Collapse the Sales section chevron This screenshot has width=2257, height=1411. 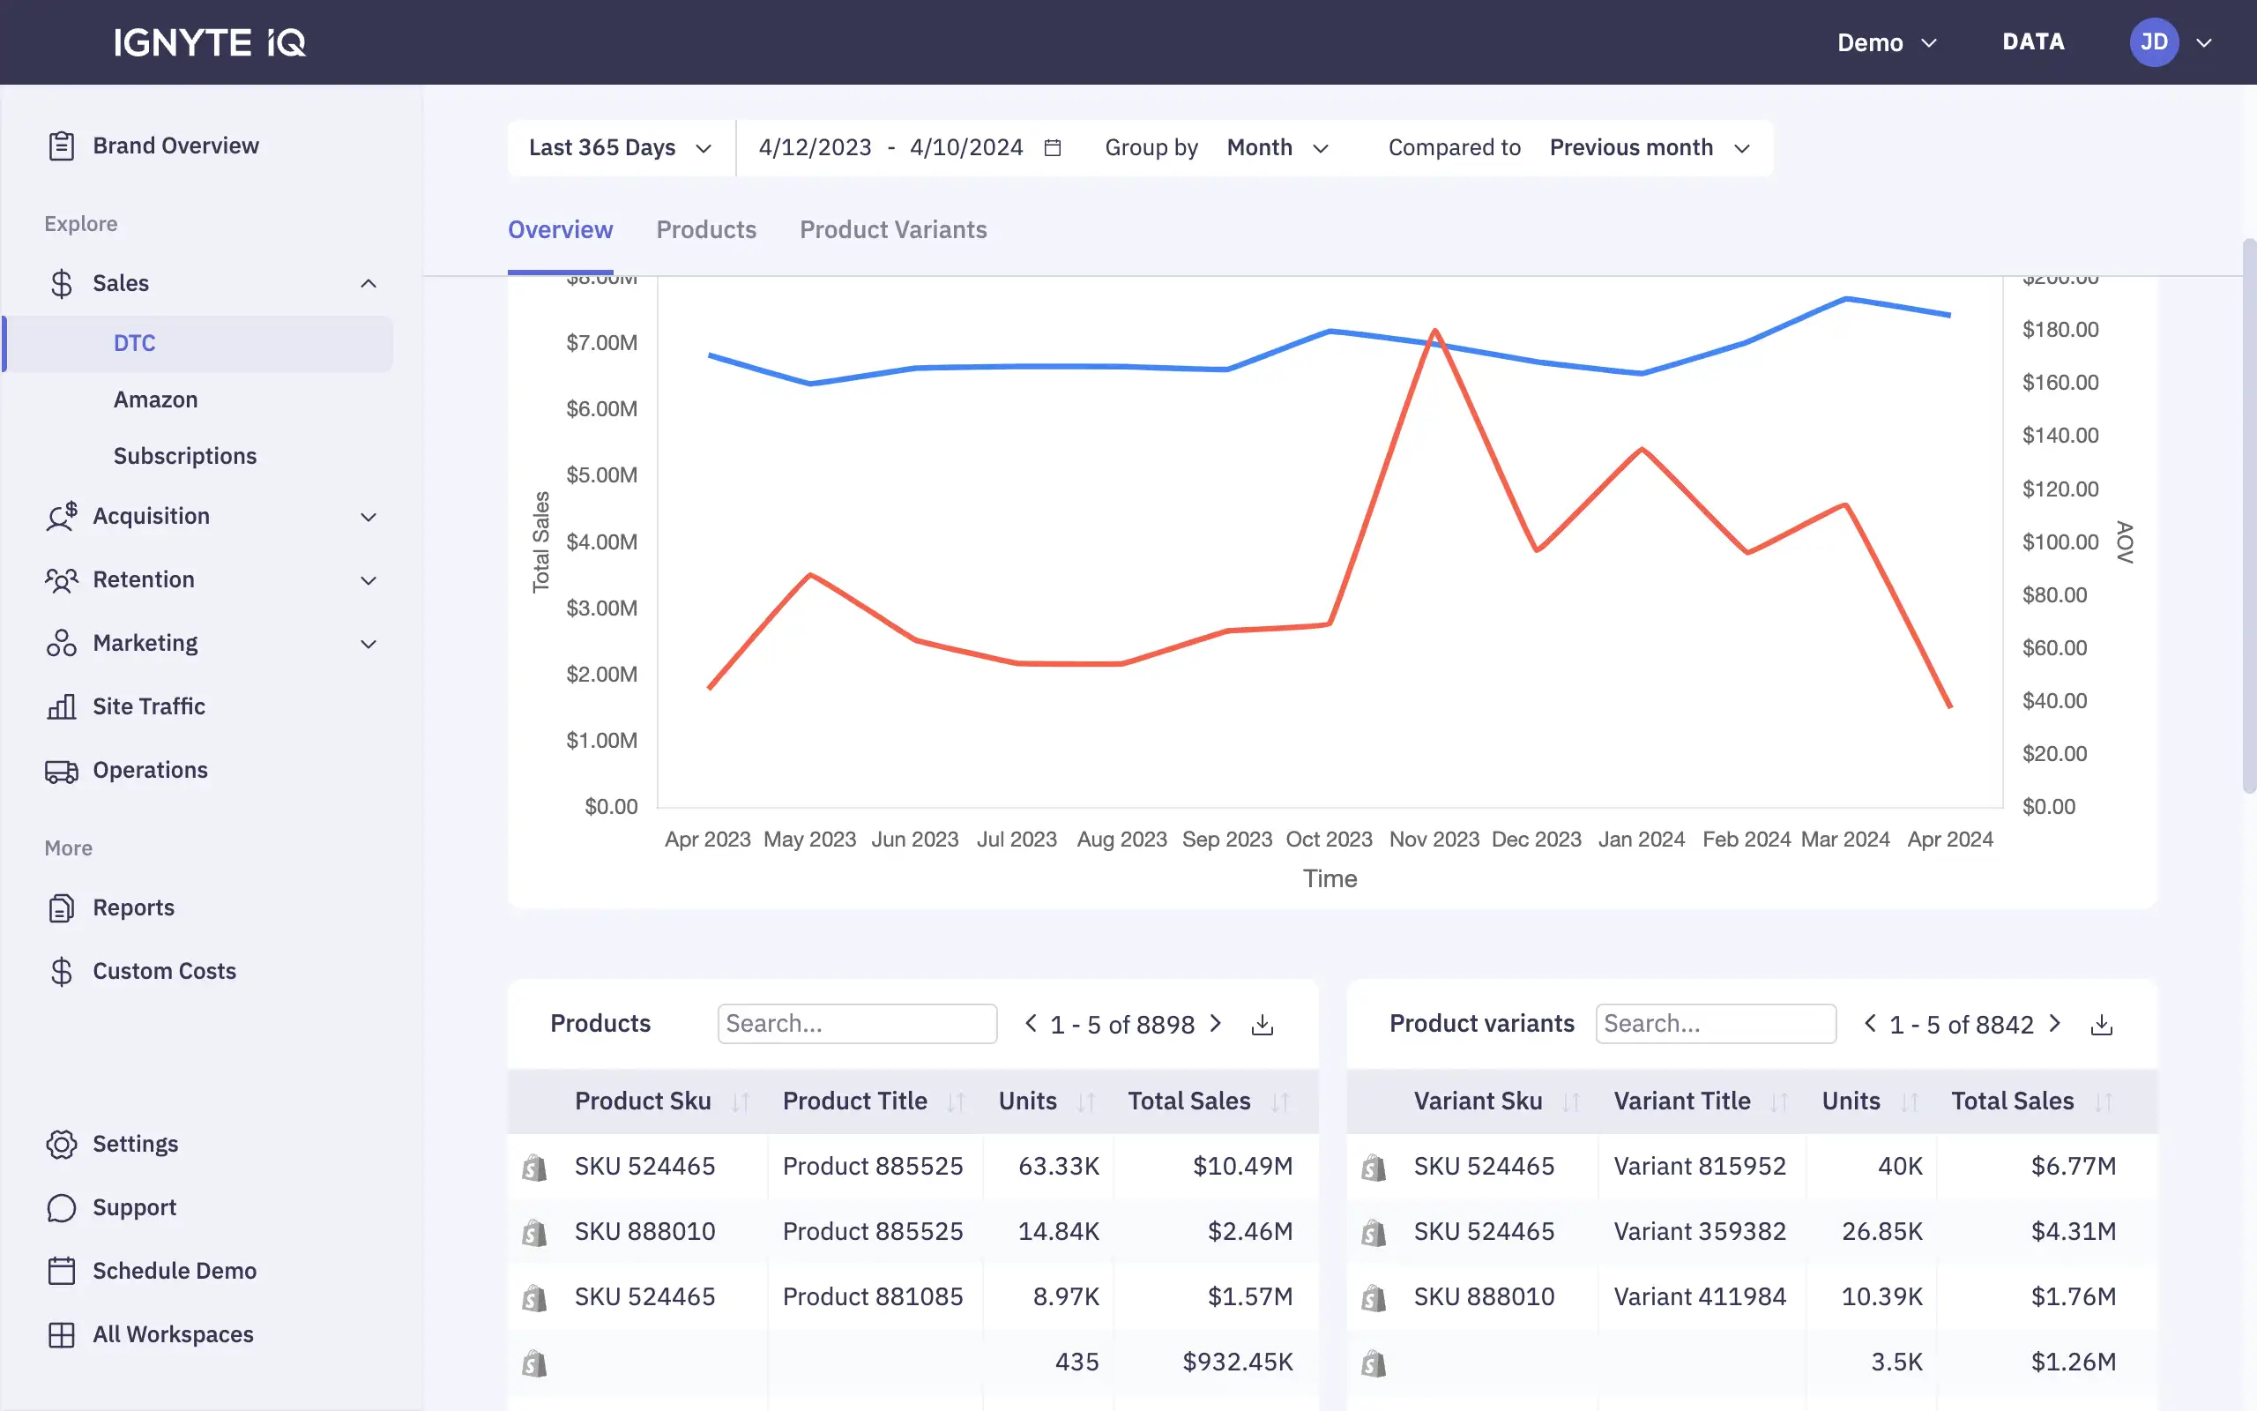pyautogui.click(x=369, y=284)
